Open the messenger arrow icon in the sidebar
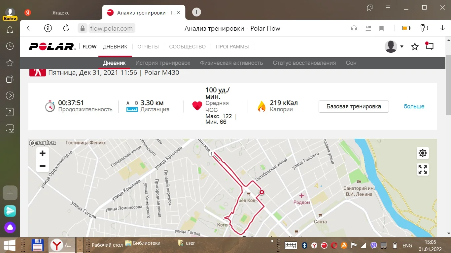451x253 pixels. click(10, 211)
